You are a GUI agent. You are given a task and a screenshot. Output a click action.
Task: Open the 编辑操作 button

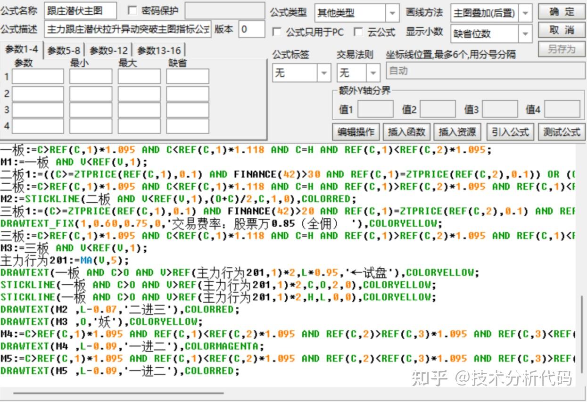[356, 132]
